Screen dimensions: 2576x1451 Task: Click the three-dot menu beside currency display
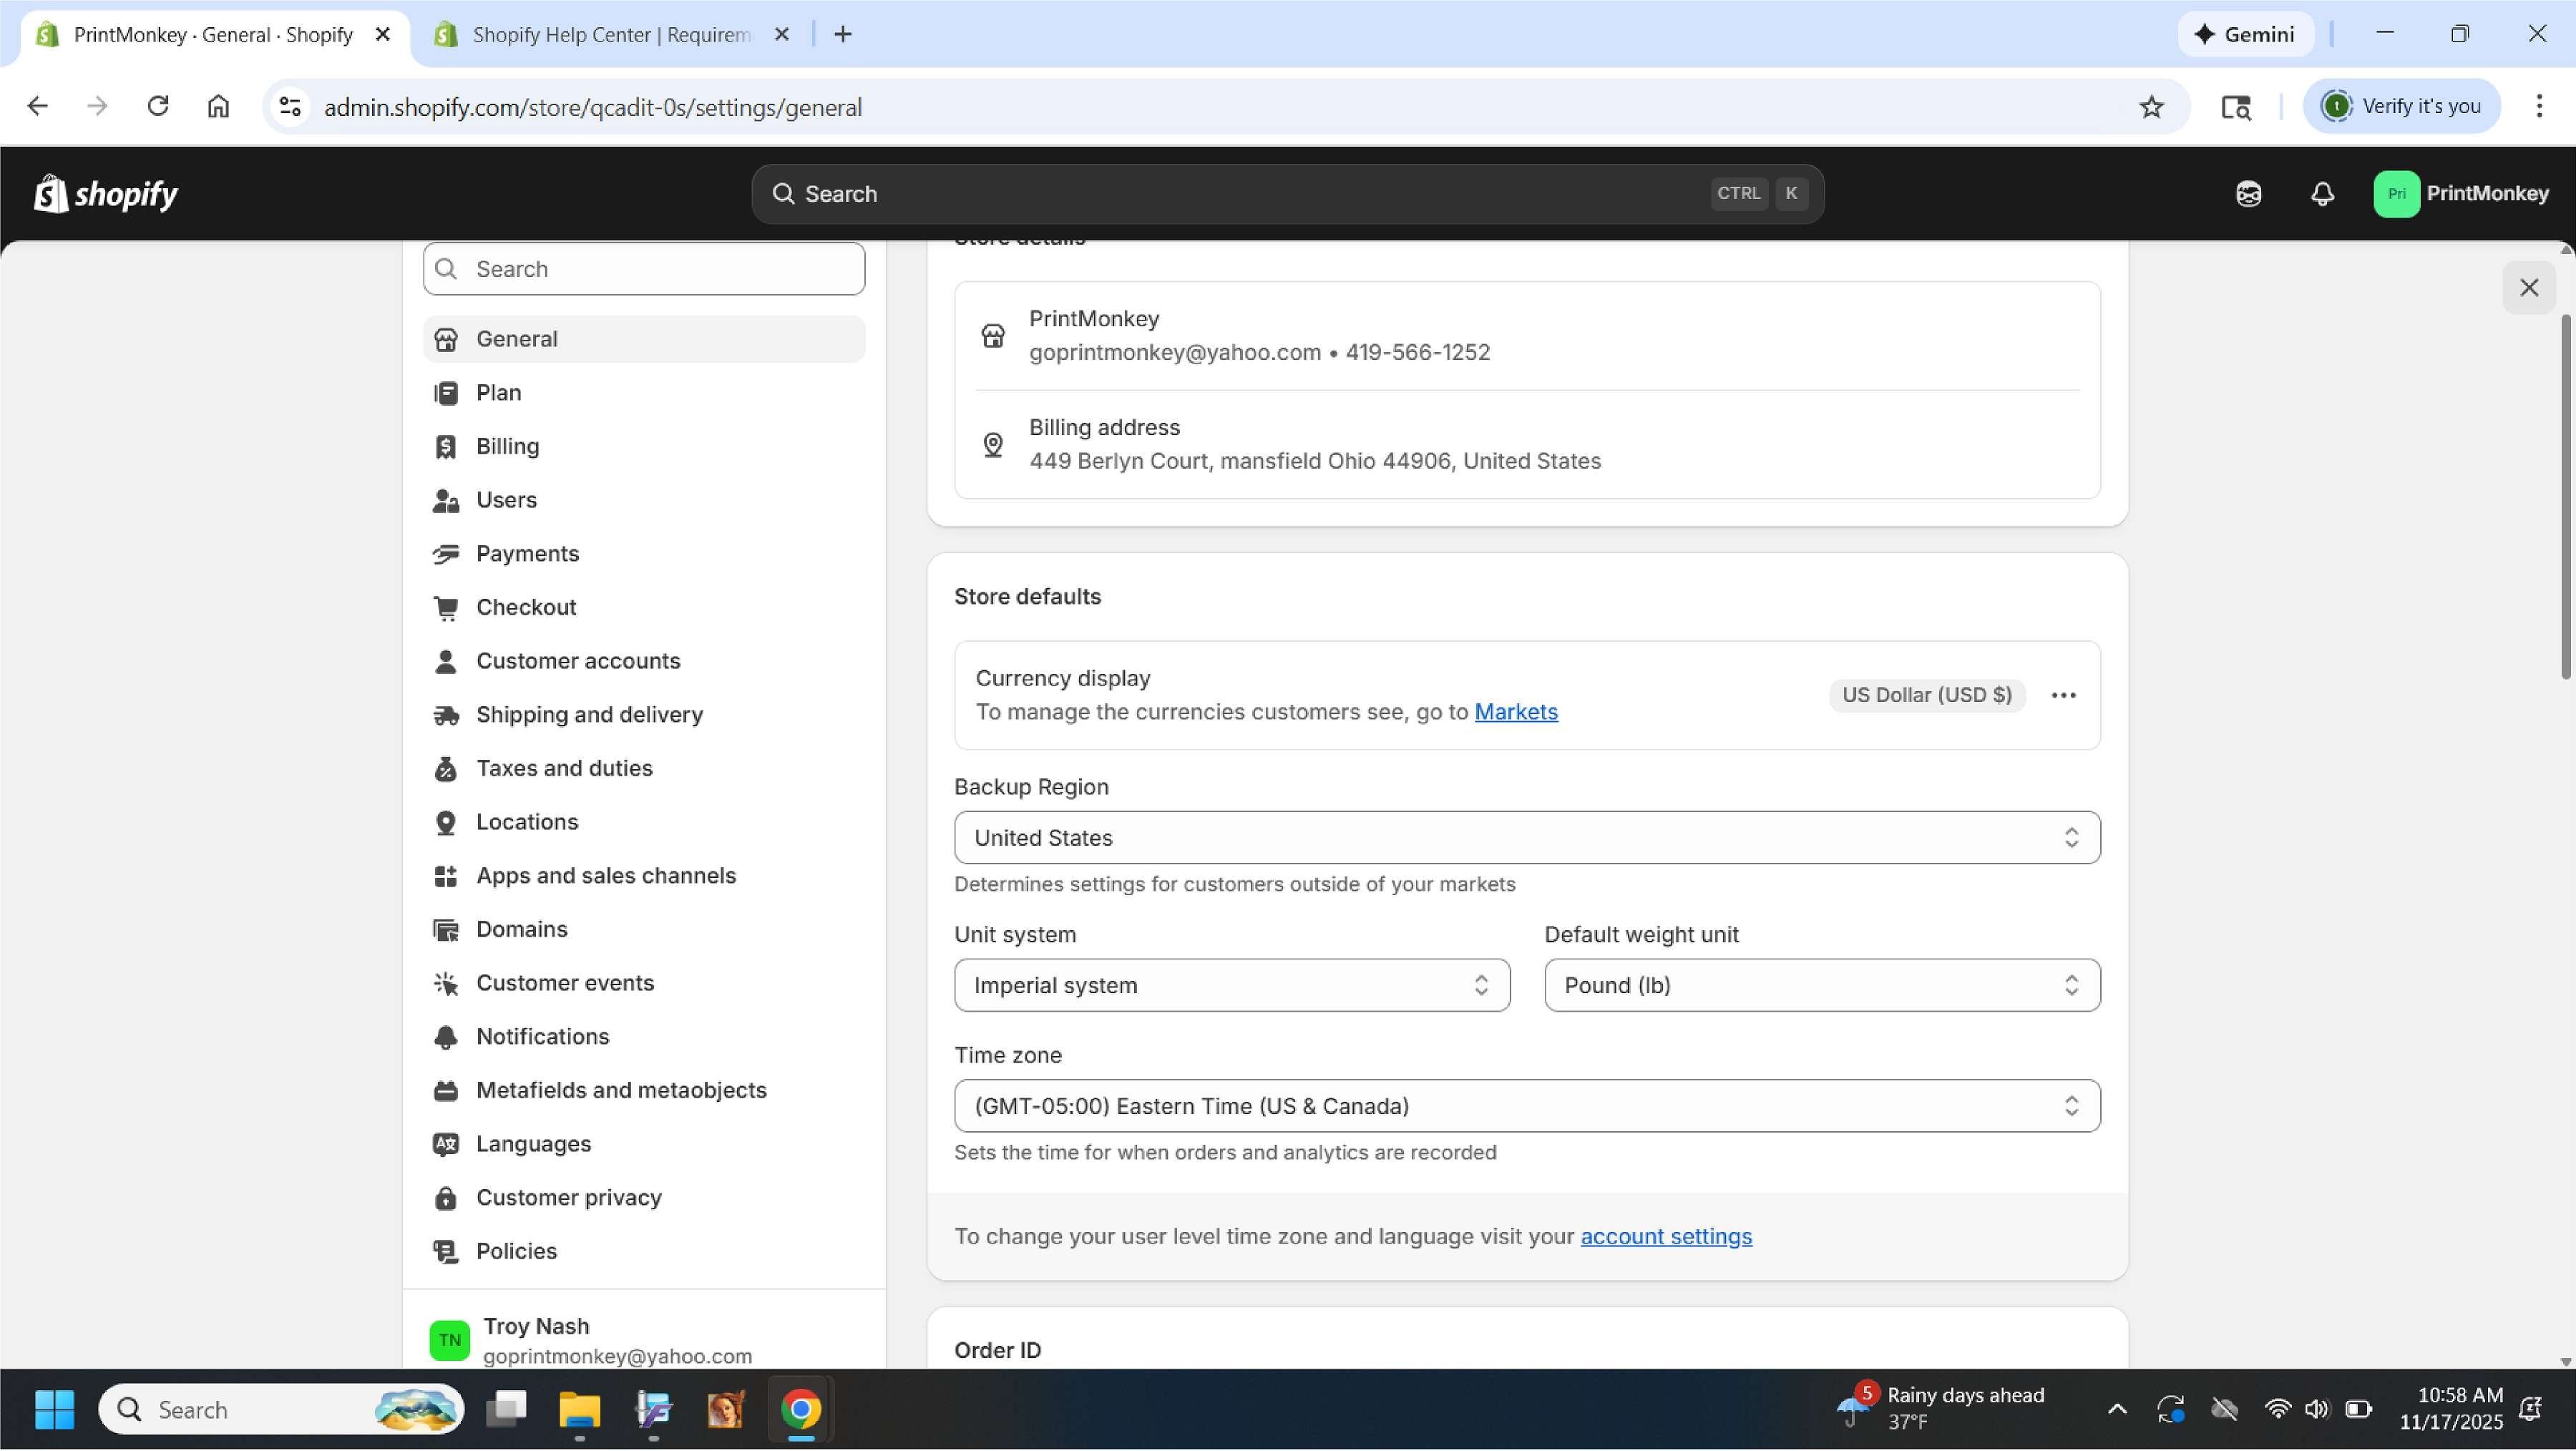(x=2063, y=695)
